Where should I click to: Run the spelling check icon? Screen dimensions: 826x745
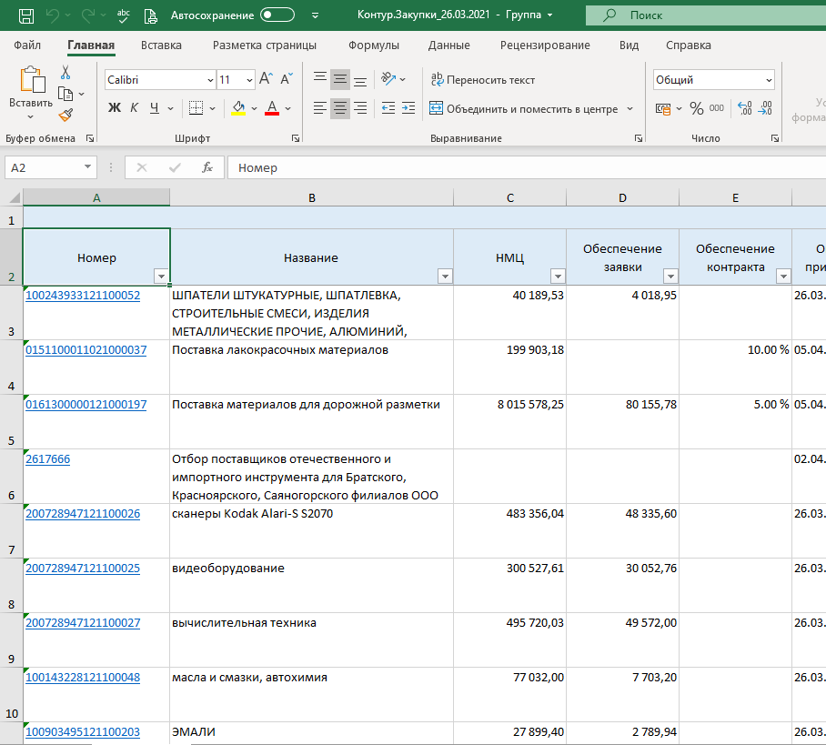coord(124,15)
